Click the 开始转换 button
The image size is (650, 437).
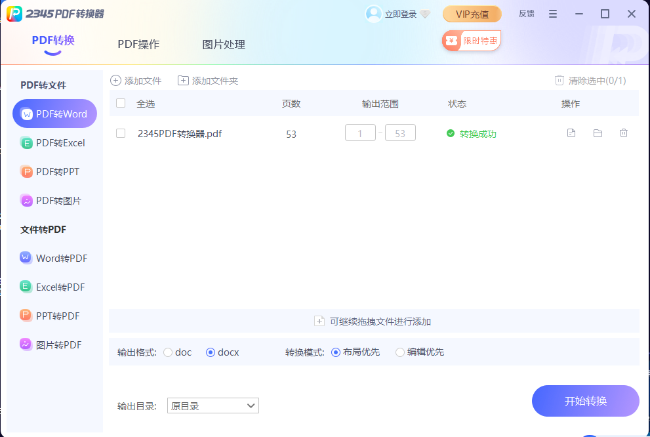click(585, 401)
